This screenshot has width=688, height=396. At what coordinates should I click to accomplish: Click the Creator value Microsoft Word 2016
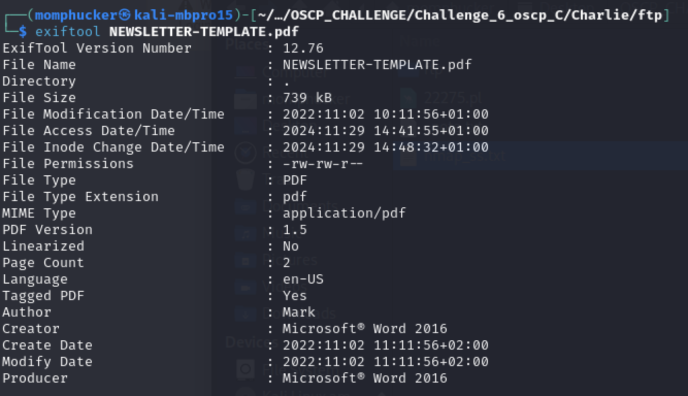365,328
